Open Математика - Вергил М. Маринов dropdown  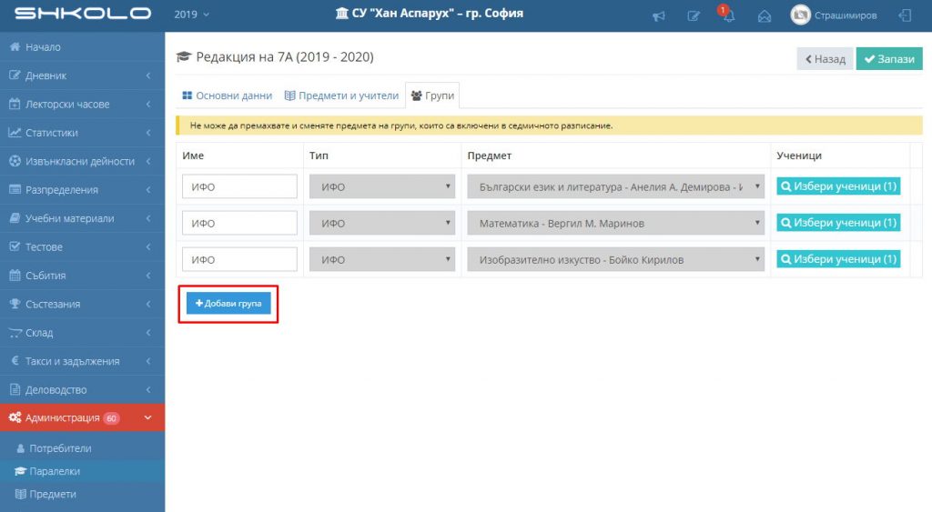click(x=616, y=223)
